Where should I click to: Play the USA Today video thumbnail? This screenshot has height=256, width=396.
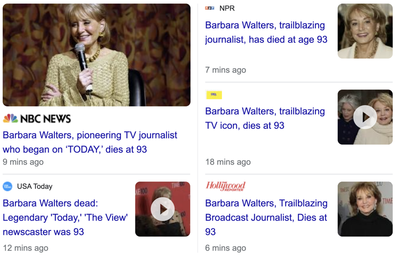(x=163, y=209)
